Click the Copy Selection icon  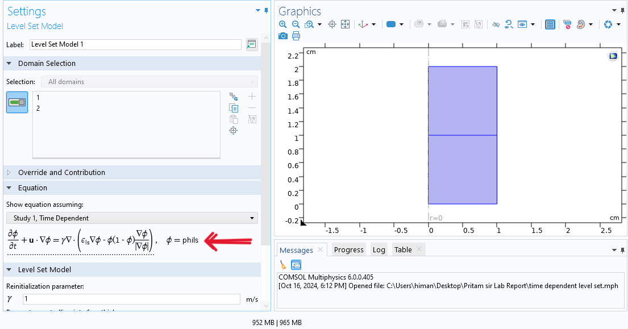tap(233, 108)
